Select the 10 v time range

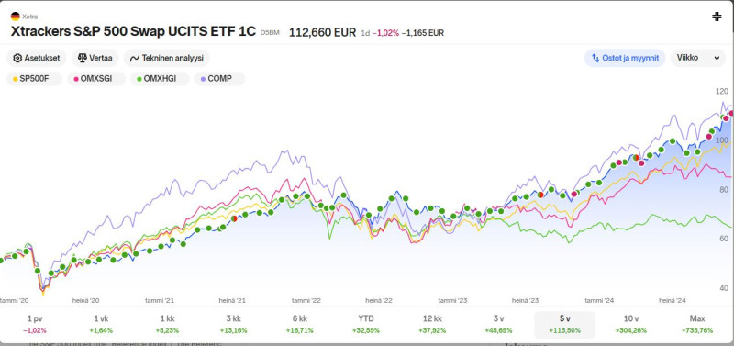(x=631, y=325)
